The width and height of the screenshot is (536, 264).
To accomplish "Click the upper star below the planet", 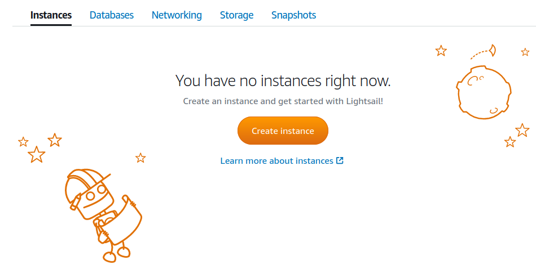I will coord(522,130).
